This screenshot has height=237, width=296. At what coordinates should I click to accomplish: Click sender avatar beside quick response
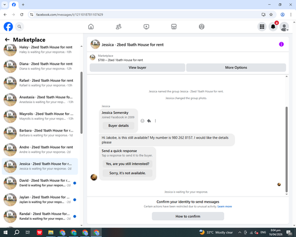[94, 177]
